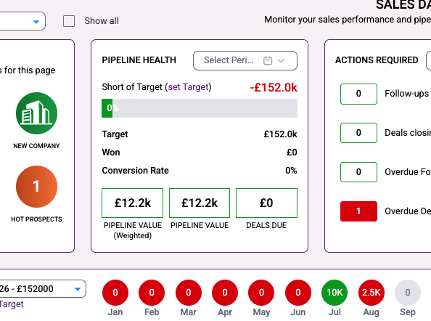The image size is (431, 321).
Task: Click the Target link below the dropdown
Action: (12, 304)
